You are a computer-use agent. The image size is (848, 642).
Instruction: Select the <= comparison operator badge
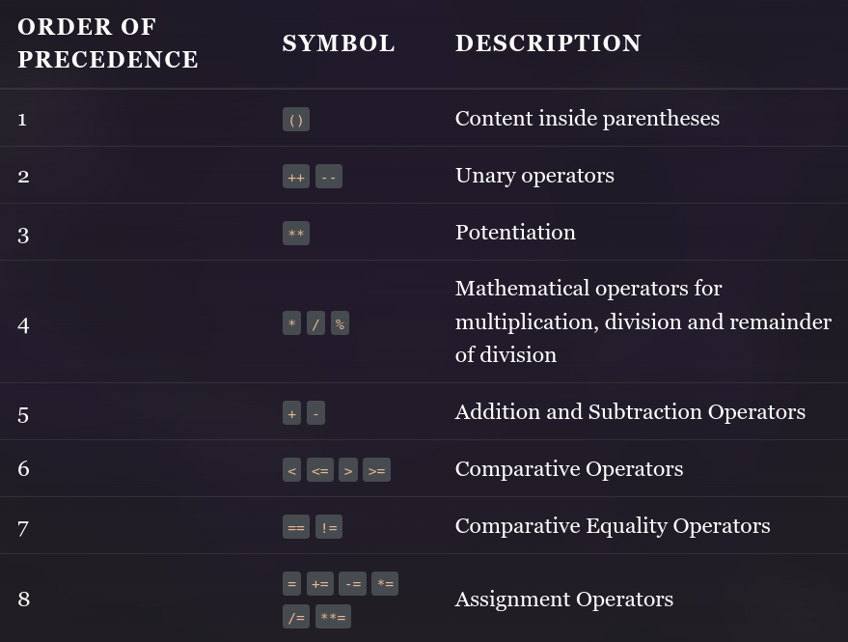(x=320, y=470)
